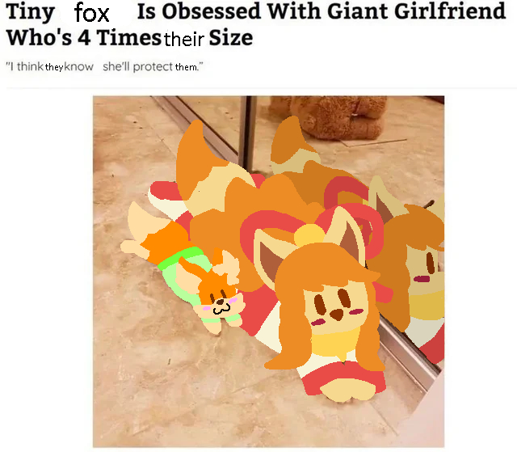This screenshot has height=452, width=517.
Task: Click the small fox's cream-colored tail
Action: click(x=140, y=231)
